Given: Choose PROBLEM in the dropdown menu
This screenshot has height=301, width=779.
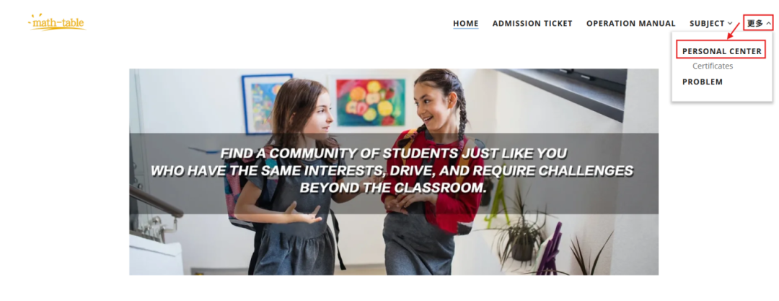Looking at the screenshot, I should coord(702,82).
